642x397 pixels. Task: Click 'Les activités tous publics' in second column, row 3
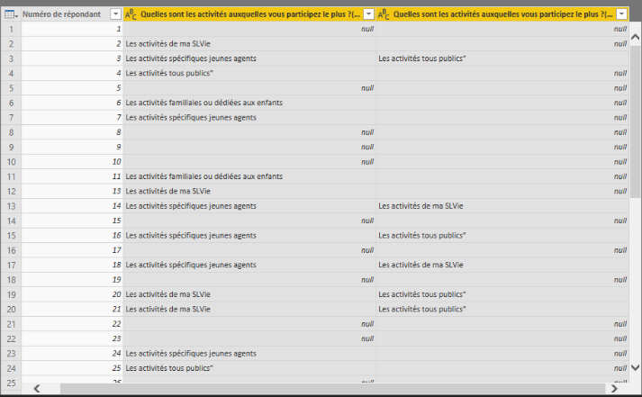[x=422, y=59]
